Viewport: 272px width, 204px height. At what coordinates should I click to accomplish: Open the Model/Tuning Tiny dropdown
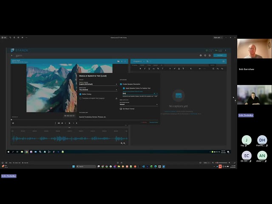(x=98, y=89)
